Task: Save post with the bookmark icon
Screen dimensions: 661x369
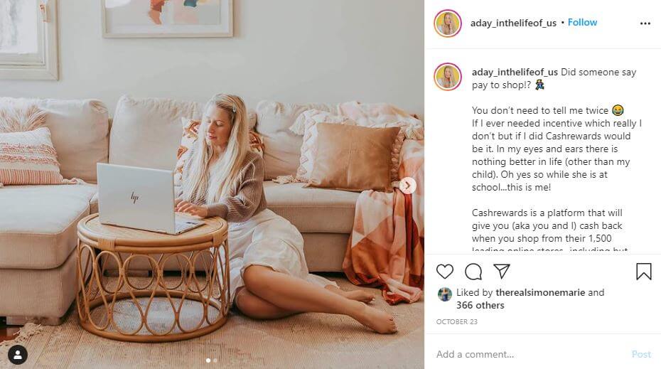Action: coord(644,272)
